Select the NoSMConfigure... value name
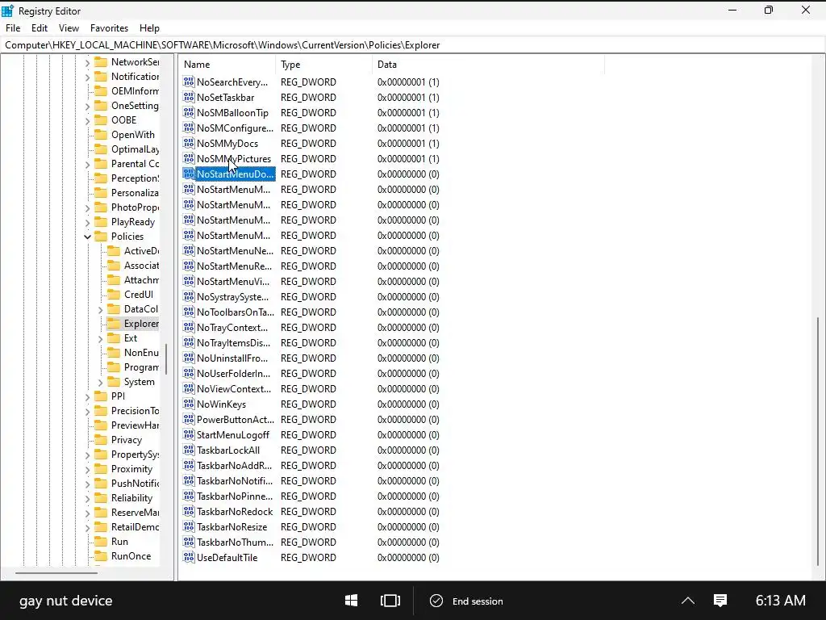This screenshot has height=620, width=826. point(235,128)
